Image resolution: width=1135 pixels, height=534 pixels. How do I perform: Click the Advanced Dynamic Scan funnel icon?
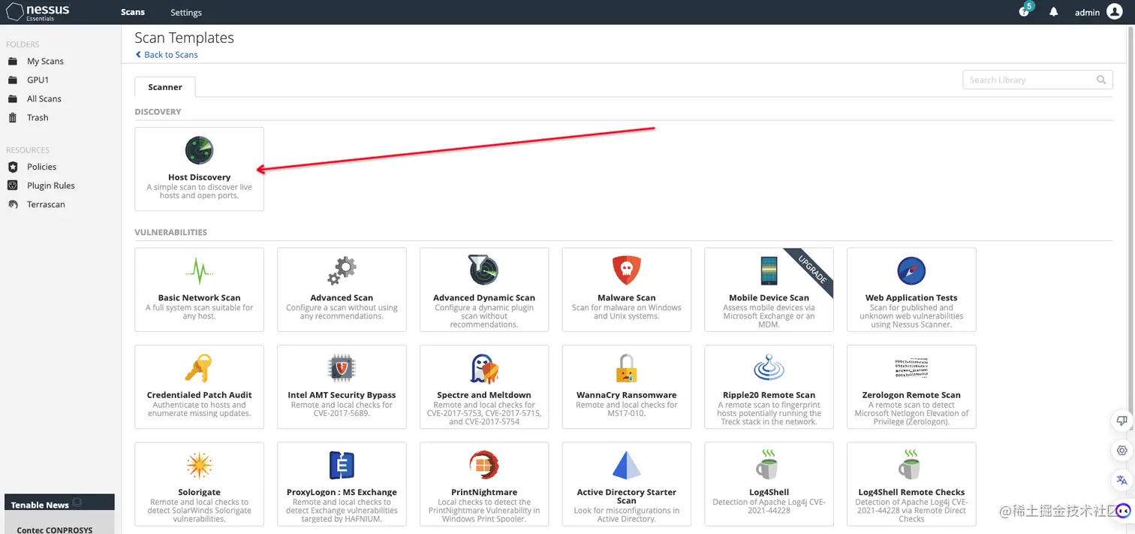tap(484, 270)
